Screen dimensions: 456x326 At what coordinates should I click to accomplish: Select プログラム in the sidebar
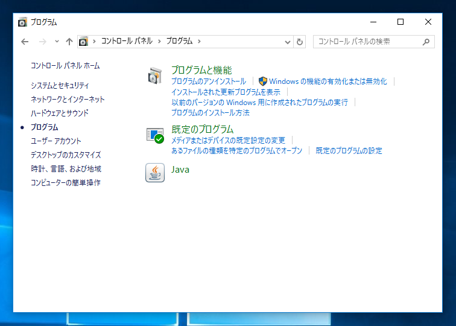[x=45, y=127]
